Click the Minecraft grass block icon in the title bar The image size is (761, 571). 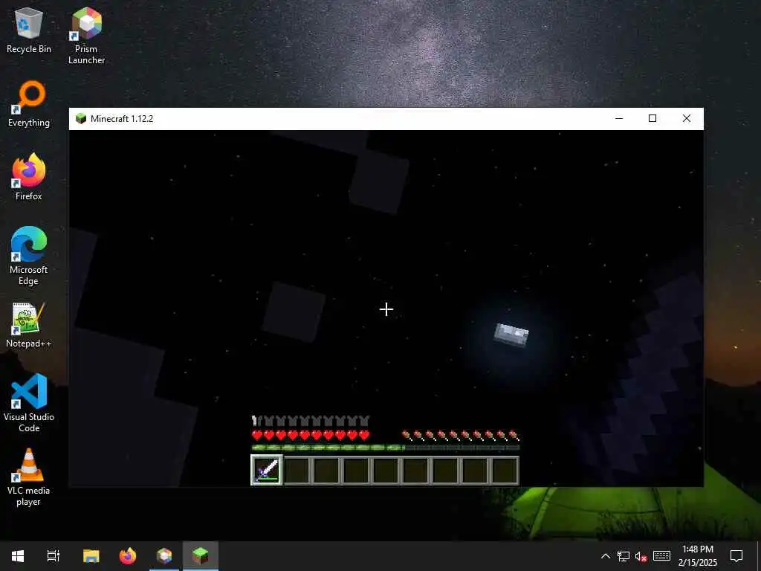pyautogui.click(x=81, y=118)
